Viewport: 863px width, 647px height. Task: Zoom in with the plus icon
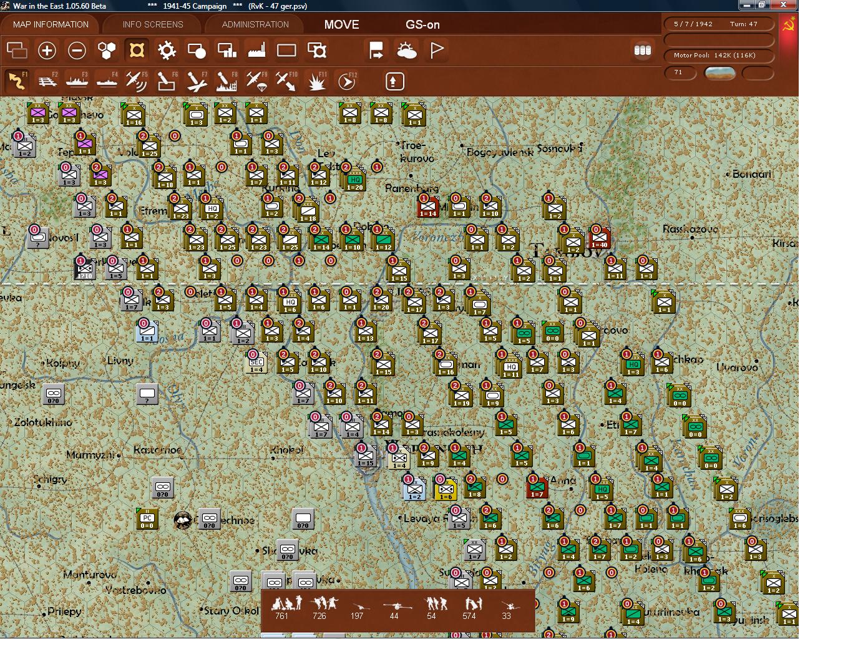tap(47, 50)
